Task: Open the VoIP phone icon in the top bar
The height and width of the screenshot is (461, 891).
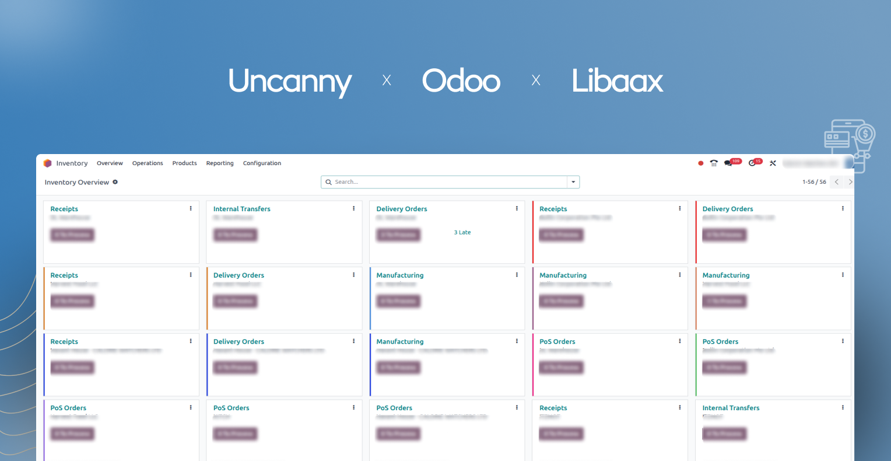Action: click(x=713, y=163)
